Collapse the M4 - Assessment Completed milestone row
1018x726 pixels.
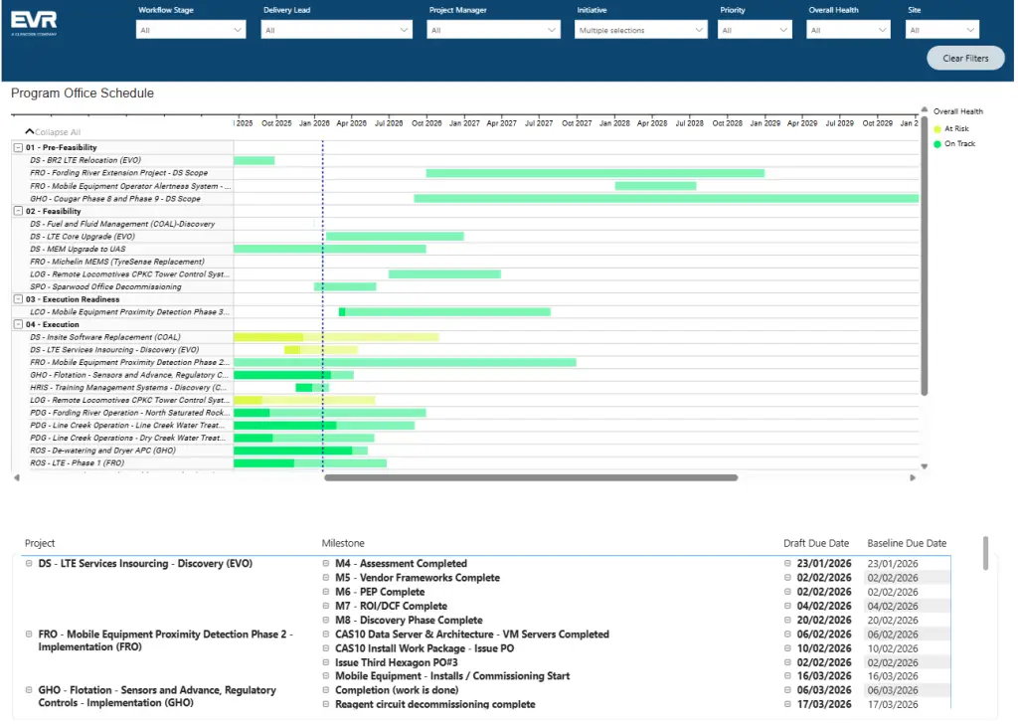326,564
